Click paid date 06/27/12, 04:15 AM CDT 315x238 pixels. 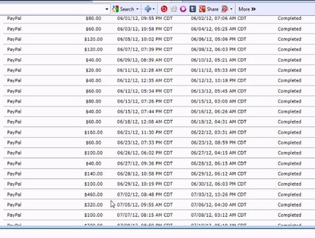coord(218,153)
